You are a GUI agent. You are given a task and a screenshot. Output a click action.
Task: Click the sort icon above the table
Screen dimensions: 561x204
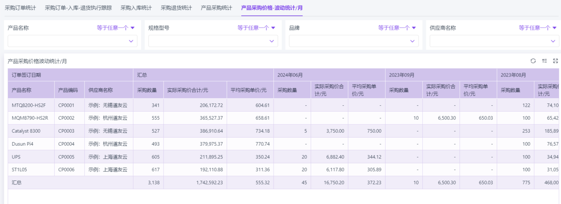point(544,61)
